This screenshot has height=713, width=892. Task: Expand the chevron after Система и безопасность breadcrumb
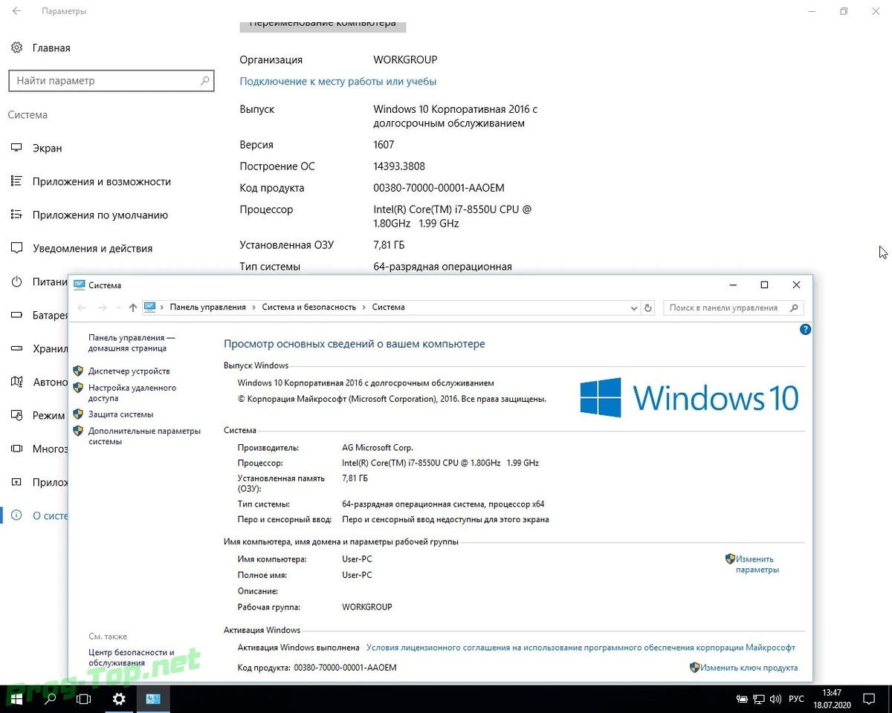coord(364,307)
